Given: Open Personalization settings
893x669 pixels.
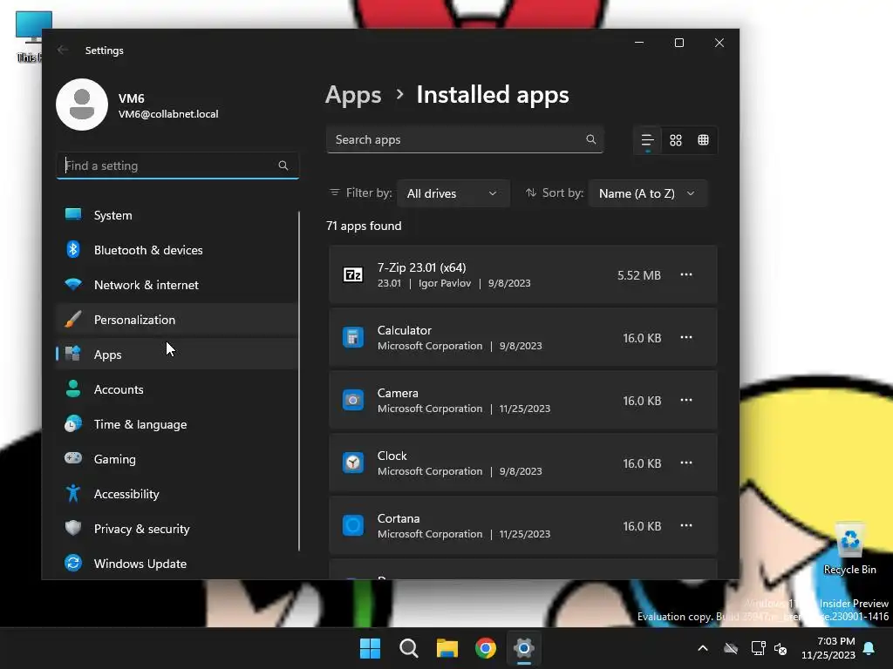Looking at the screenshot, I should pos(177,320).
